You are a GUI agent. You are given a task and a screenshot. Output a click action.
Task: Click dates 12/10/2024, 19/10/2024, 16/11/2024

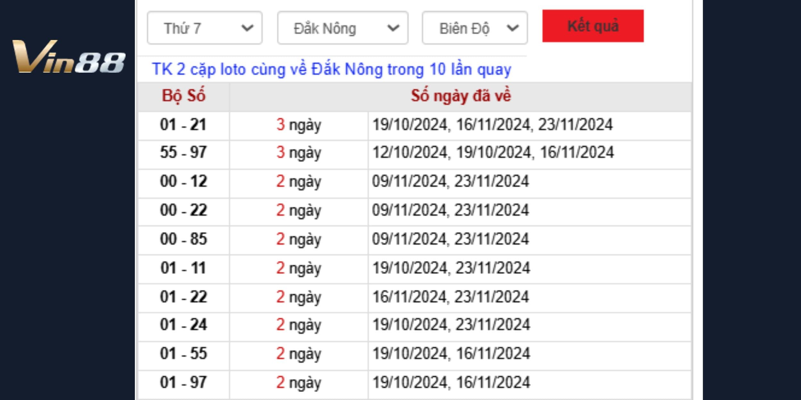click(493, 152)
